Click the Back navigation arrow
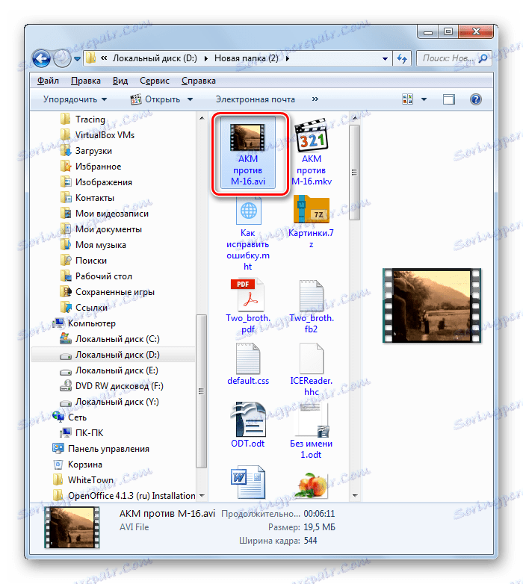 [x=41, y=58]
